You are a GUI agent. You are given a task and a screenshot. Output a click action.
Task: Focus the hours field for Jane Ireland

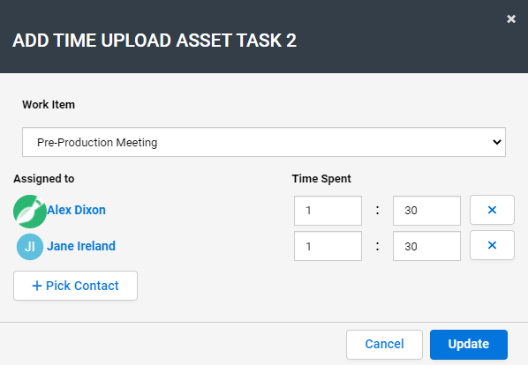click(328, 246)
